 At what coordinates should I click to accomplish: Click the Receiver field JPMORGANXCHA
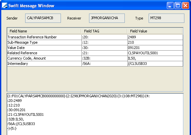pos(107,18)
